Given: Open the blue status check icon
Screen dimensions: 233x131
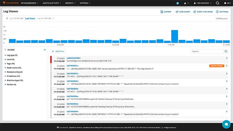Looking at the screenshot, I should pos(177,3).
